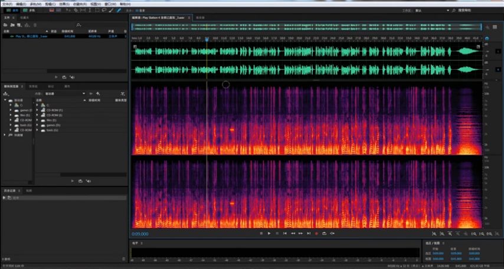Toggle loop playback in transport controls

coord(324,234)
